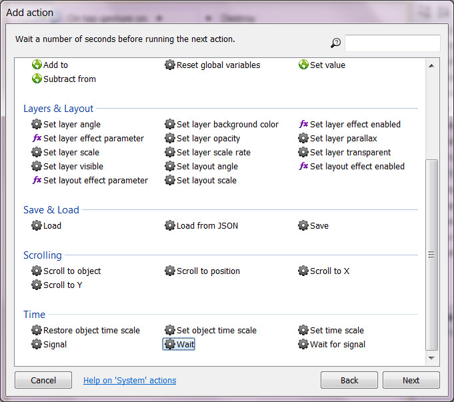The height and width of the screenshot is (402, 454).
Task: Pick the Save action gear icon
Action: coord(303,225)
